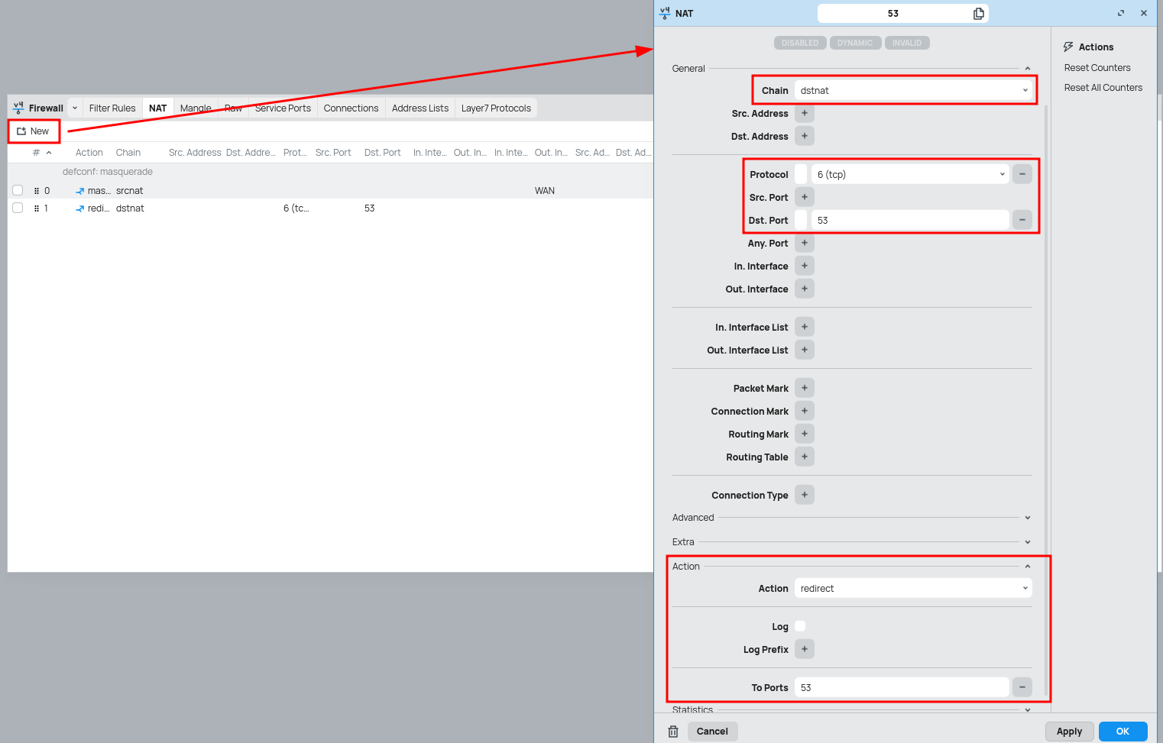Switch to the Filter Rules tab
1163x743 pixels.
pos(112,108)
